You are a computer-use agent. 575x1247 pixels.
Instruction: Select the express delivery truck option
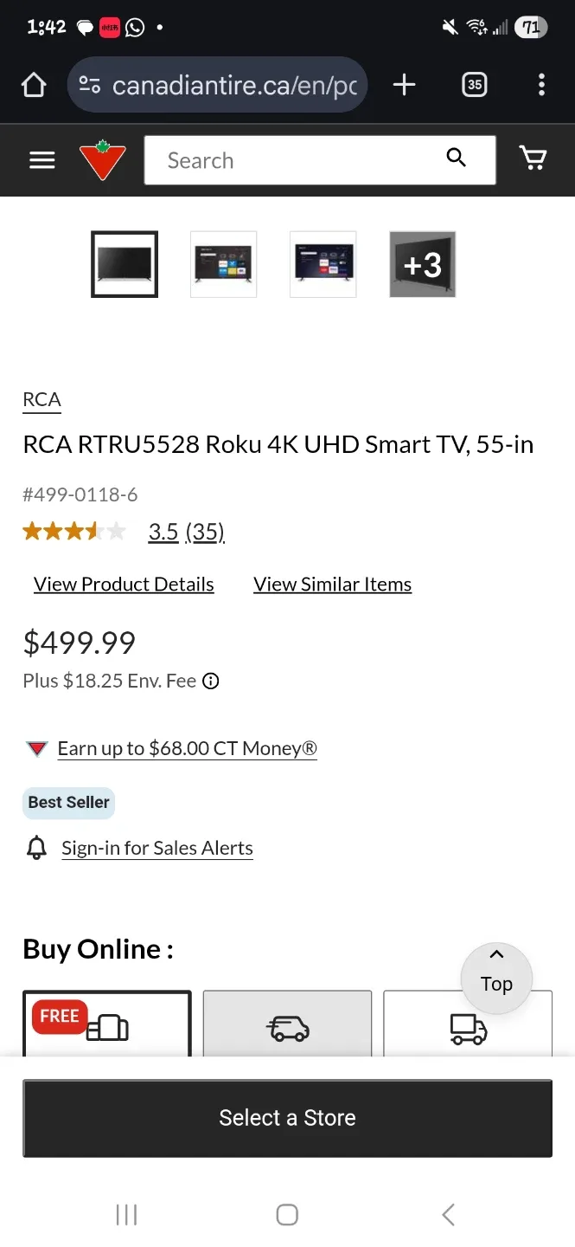click(x=287, y=1026)
